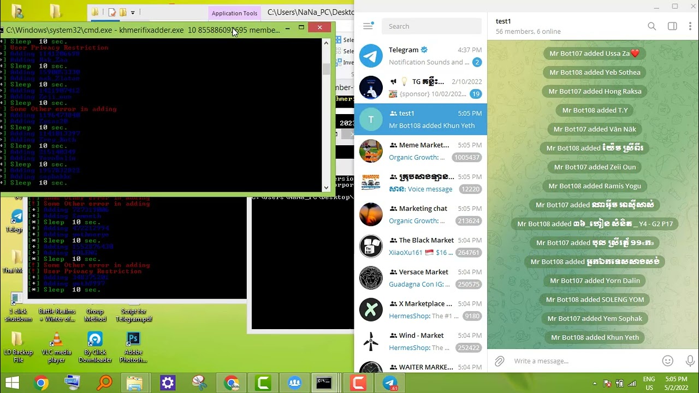
Task: Open green Camtasia icon in taskbar
Action: 263,383
